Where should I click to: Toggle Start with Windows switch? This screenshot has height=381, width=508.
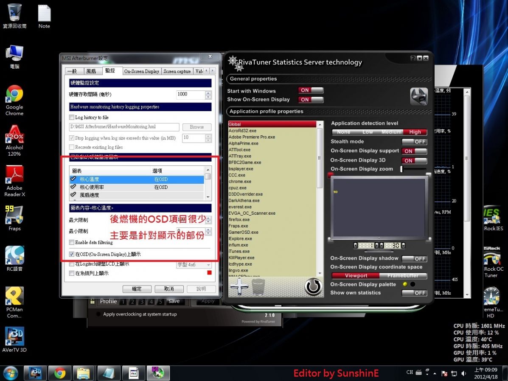point(311,90)
